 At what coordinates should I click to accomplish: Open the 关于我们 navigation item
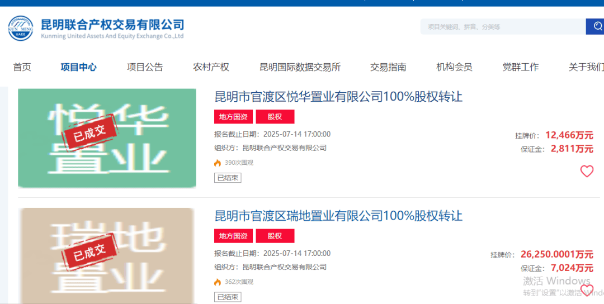pyautogui.click(x=586, y=67)
